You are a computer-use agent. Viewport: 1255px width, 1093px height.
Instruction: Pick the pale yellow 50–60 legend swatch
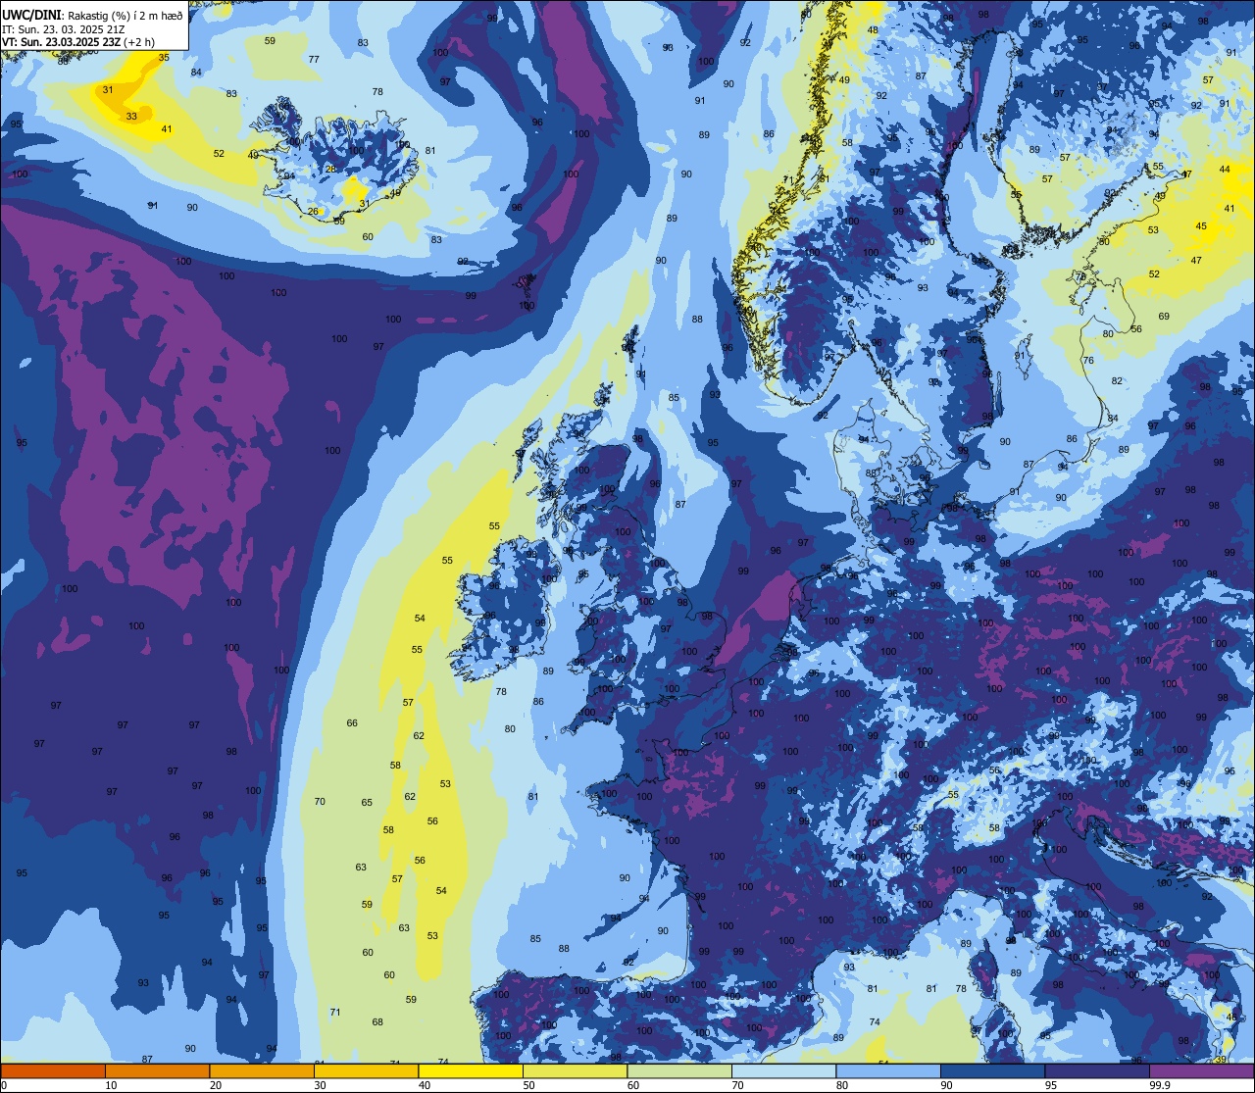[x=575, y=1070]
